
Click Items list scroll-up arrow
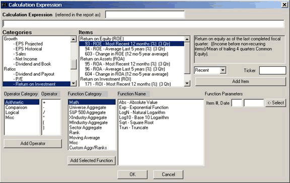(187, 39)
